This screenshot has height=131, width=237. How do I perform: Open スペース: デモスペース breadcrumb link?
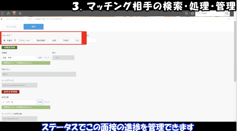[15, 19]
